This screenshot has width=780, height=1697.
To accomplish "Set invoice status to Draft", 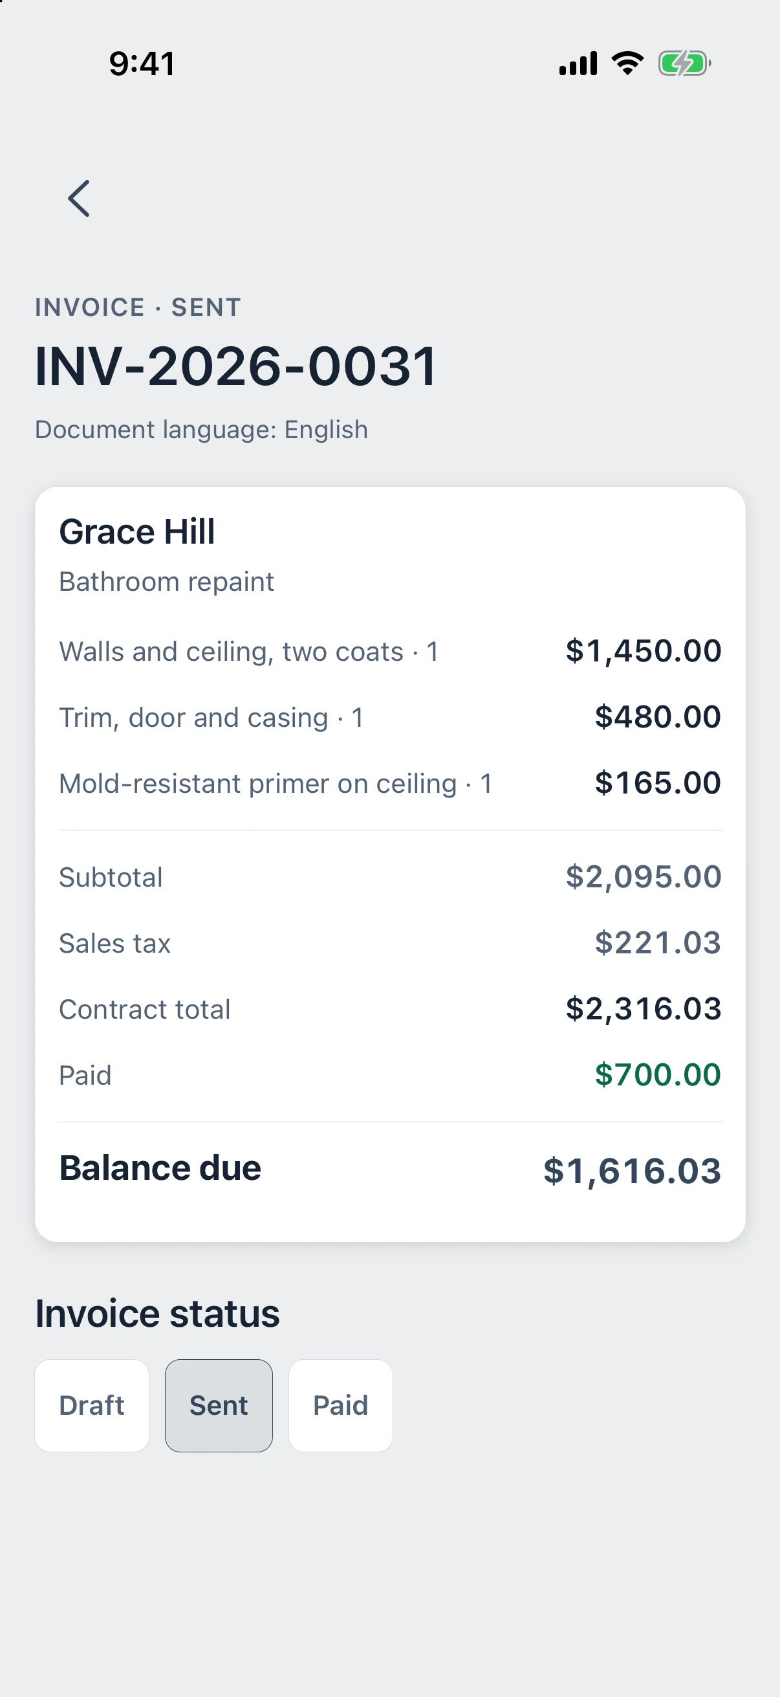I will [91, 1405].
